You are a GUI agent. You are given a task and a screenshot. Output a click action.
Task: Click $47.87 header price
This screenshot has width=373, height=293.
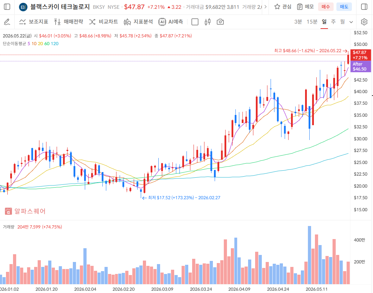pos(134,7)
